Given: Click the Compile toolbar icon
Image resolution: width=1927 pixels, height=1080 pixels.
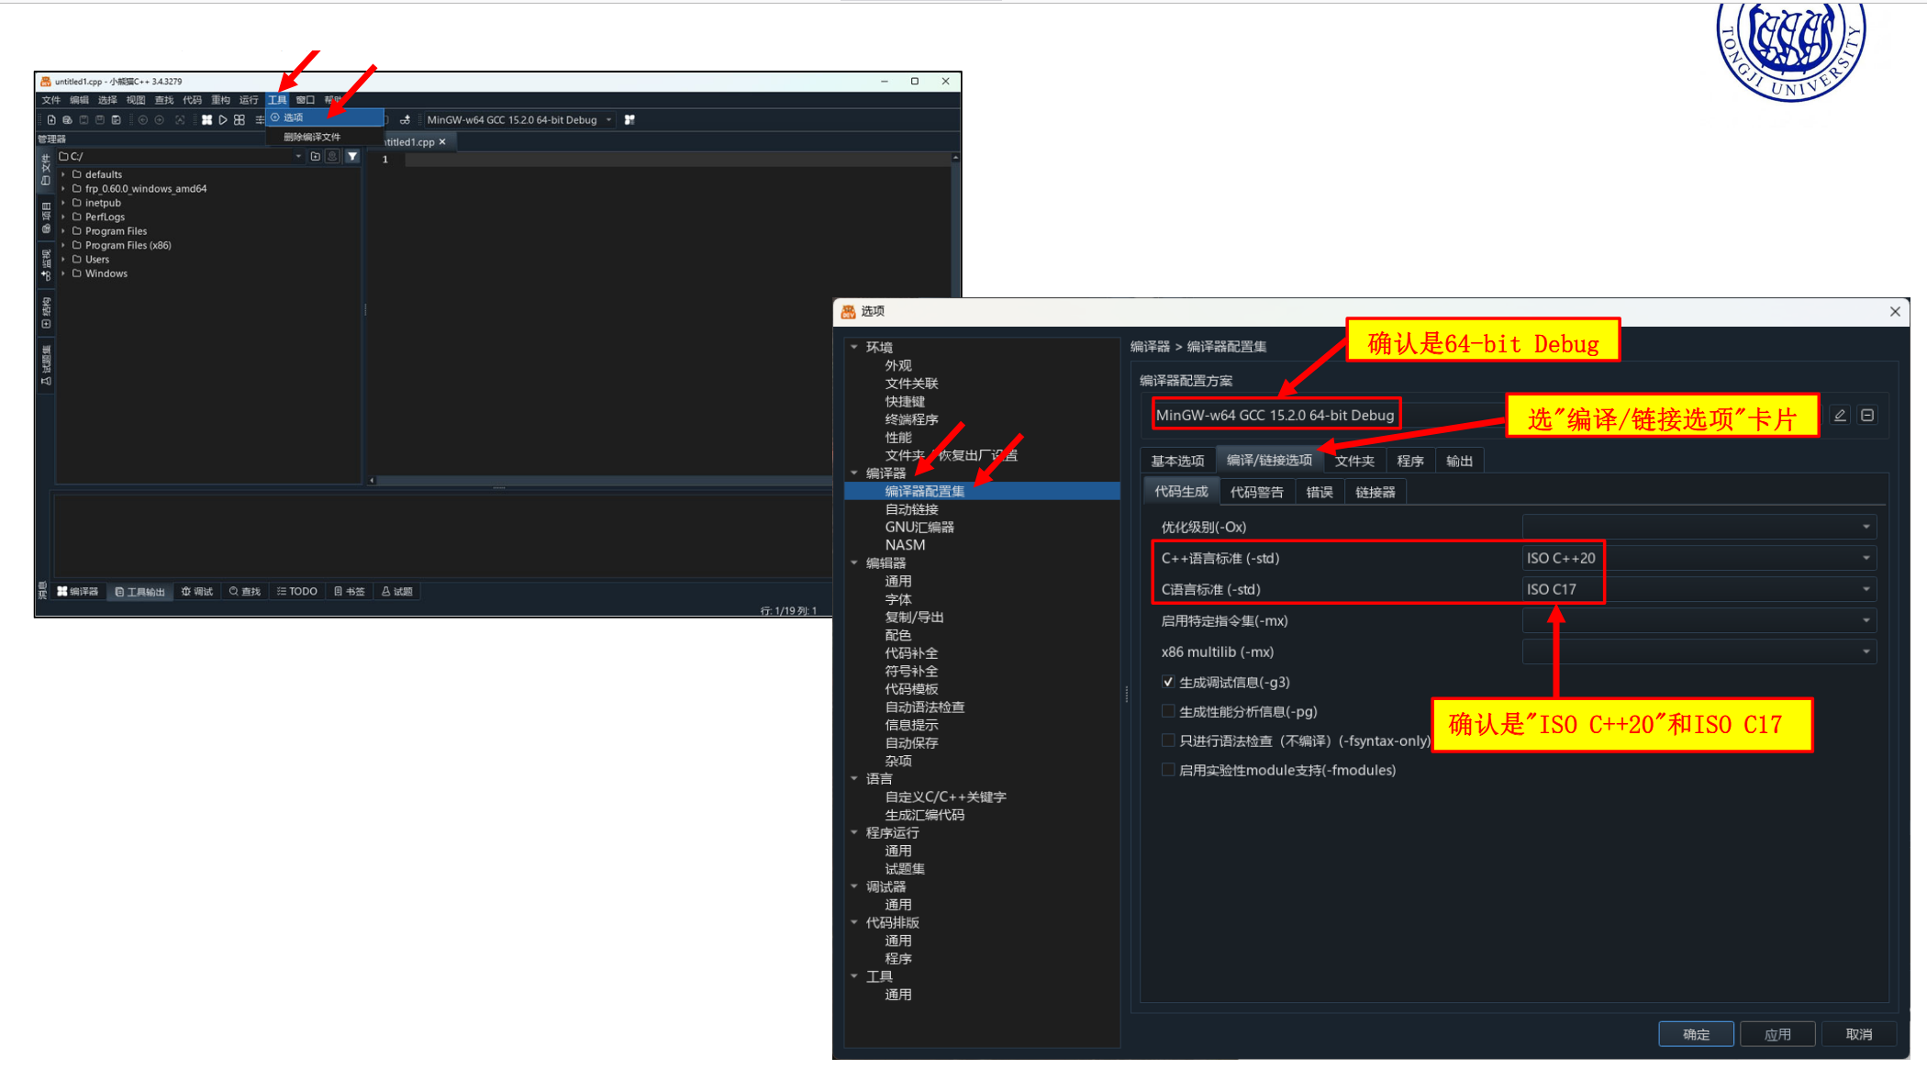Looking at the screenshot, I should tap(207, 120).
